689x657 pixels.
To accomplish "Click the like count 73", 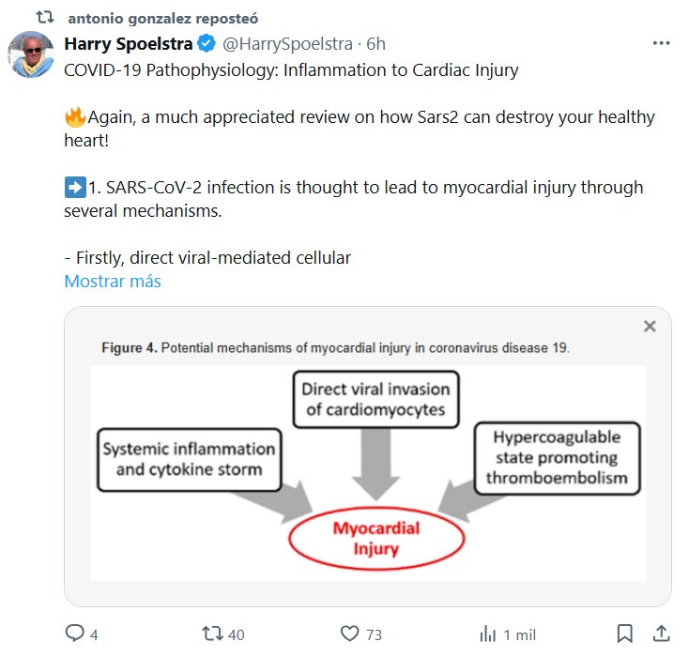I will click(374, 635).
